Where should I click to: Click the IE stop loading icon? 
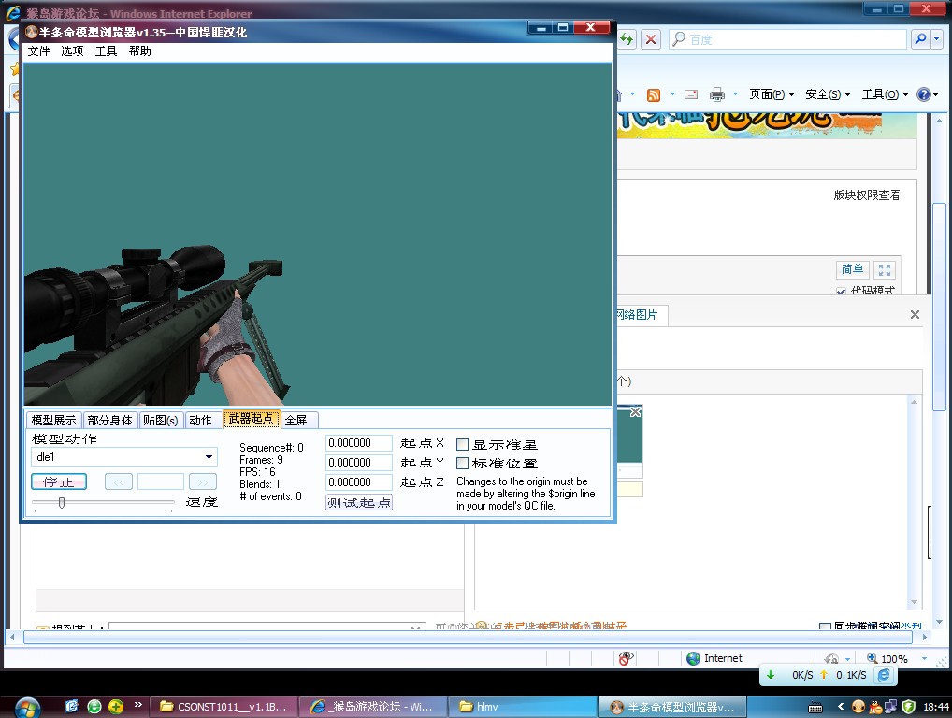coord(651,39)
